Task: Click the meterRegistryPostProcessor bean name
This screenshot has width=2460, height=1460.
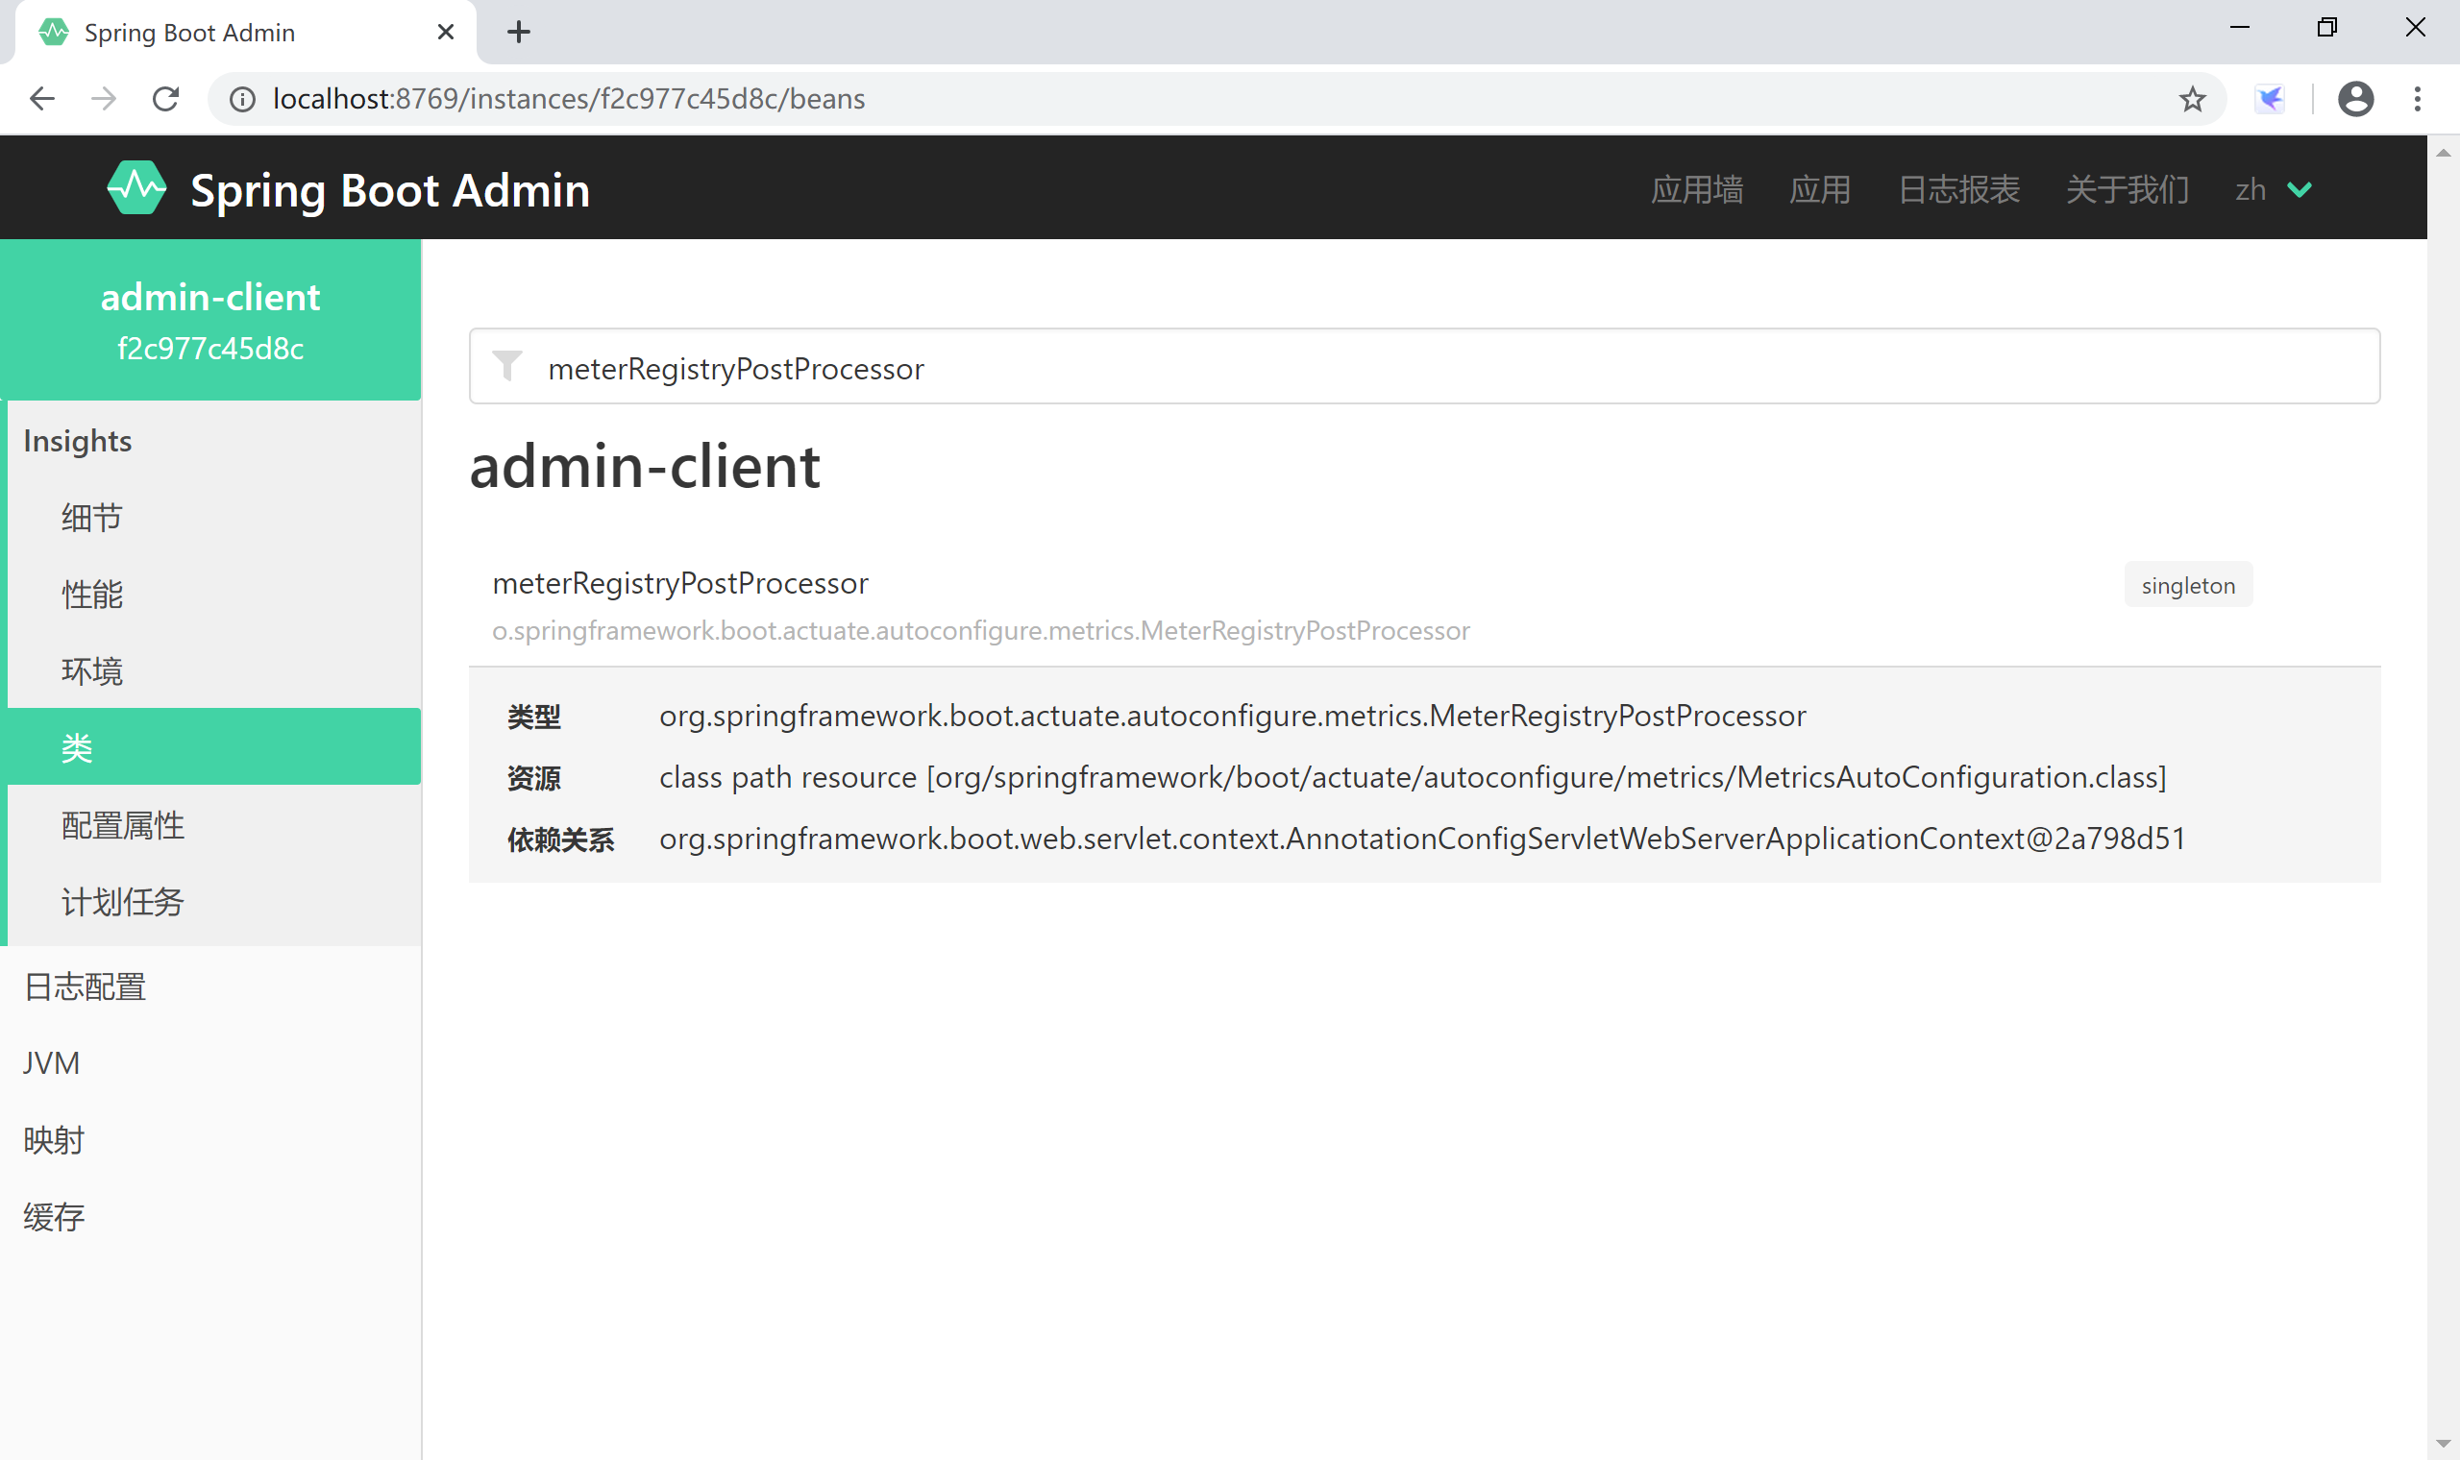Action: pos(680,582)
